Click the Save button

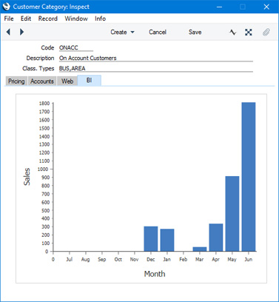coord(195,32)
